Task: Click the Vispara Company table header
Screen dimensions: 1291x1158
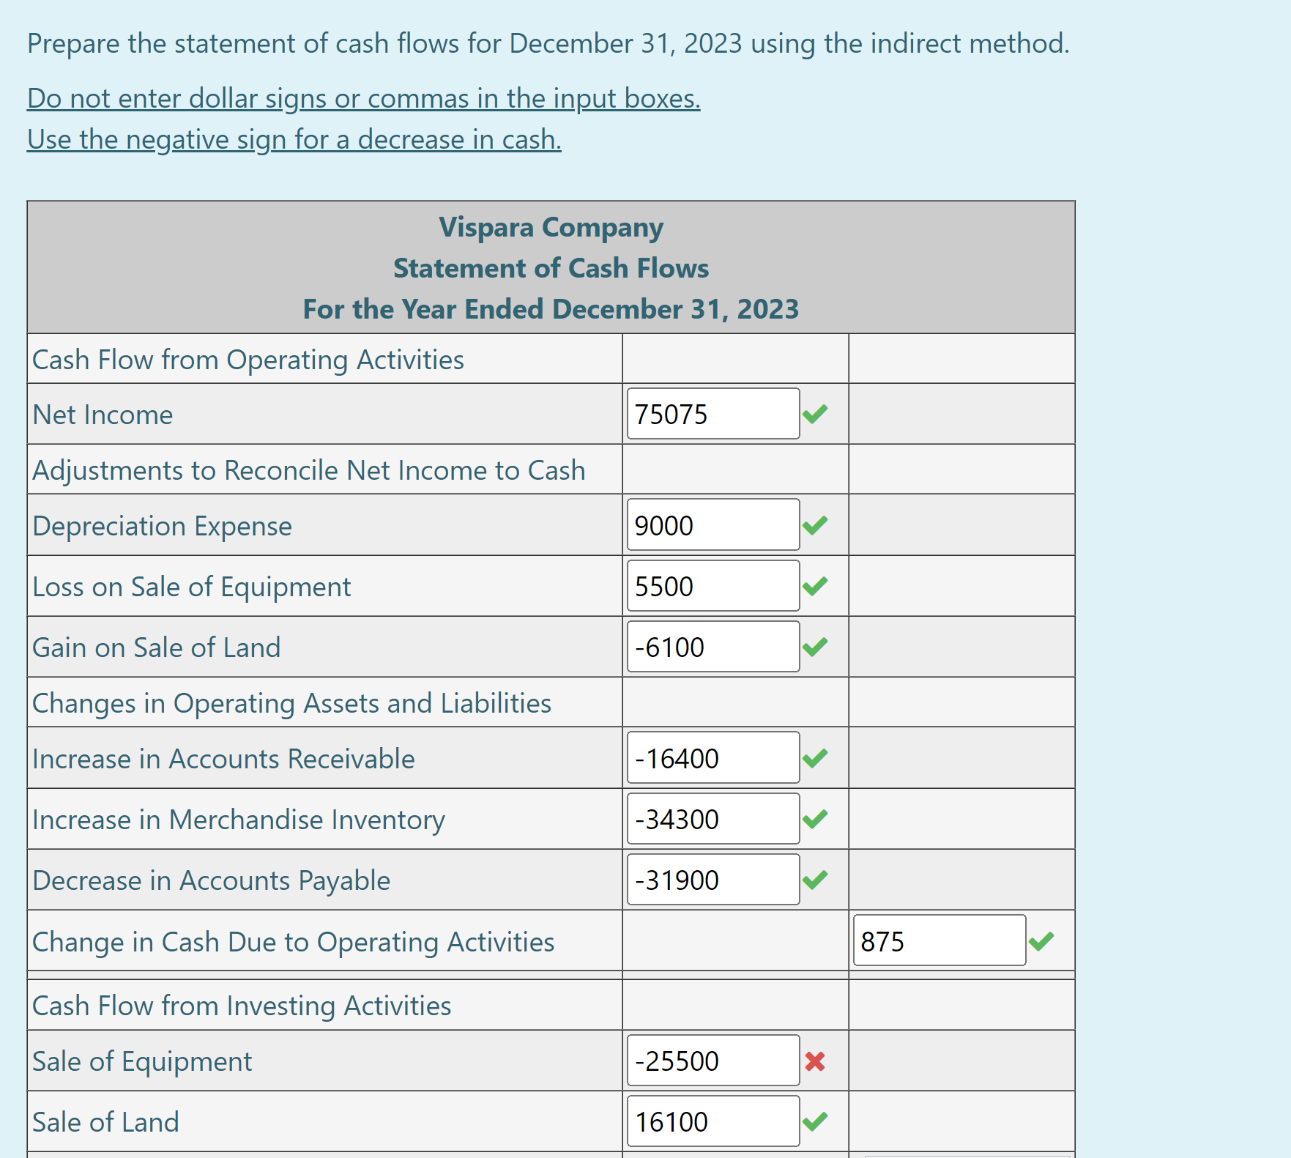Action: 550,227
